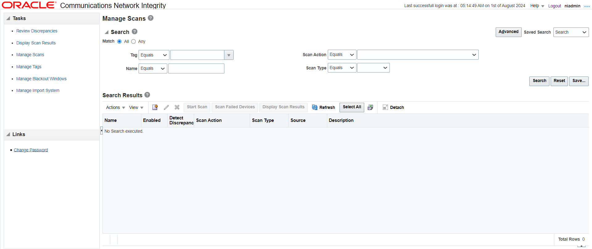Select the Match All radio button
The height and width of the screenshot is (249, 592).
[119, 41]
